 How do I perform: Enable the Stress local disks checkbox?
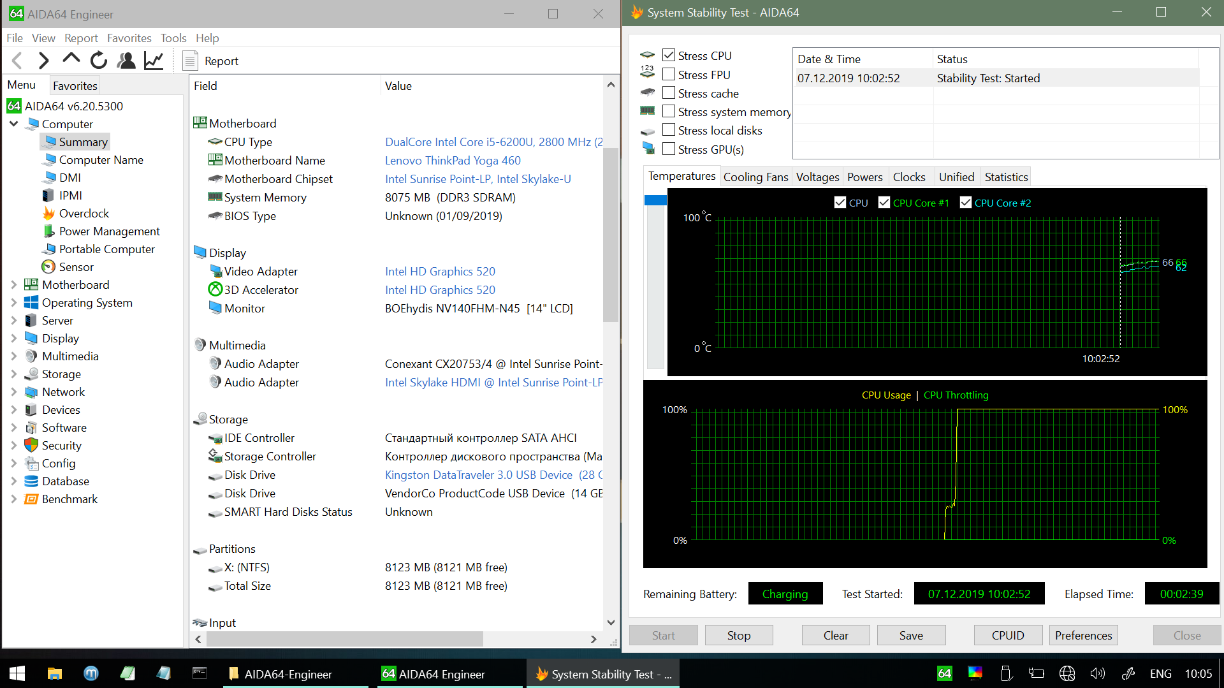point(669,130)
